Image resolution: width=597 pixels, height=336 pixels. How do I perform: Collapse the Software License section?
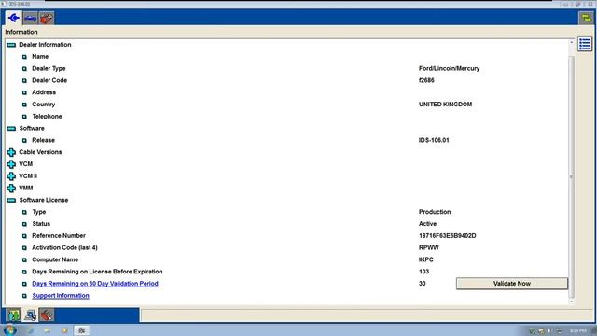tap(11, 200)
